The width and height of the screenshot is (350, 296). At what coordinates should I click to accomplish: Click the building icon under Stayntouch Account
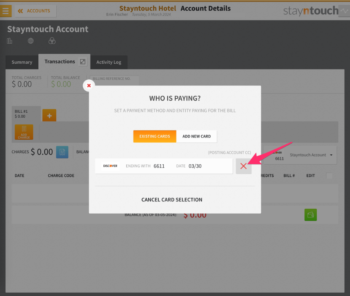pyautogui.click(x=10, y=41)
